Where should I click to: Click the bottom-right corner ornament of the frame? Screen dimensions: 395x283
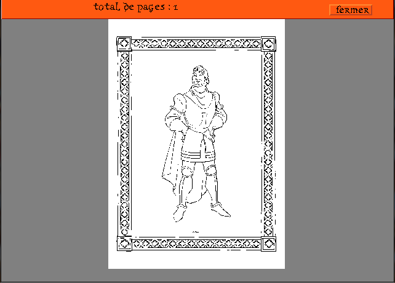269,244
